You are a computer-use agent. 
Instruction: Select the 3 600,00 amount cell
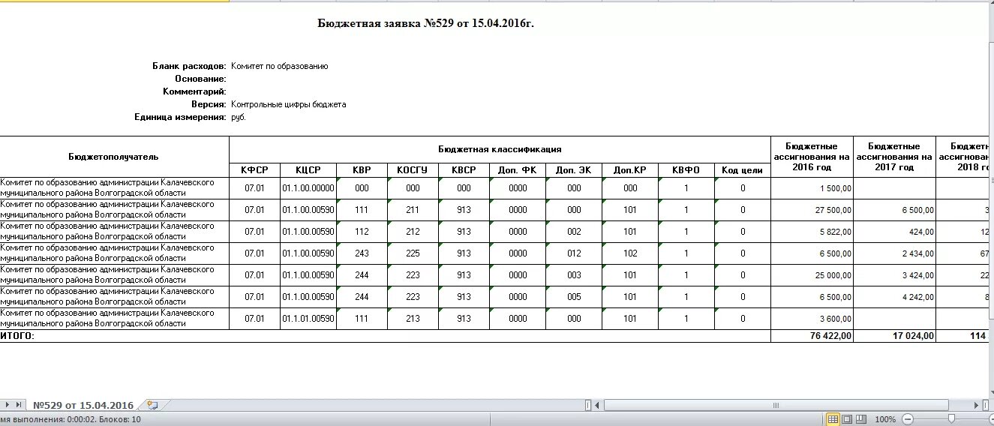tap(812, 319)
